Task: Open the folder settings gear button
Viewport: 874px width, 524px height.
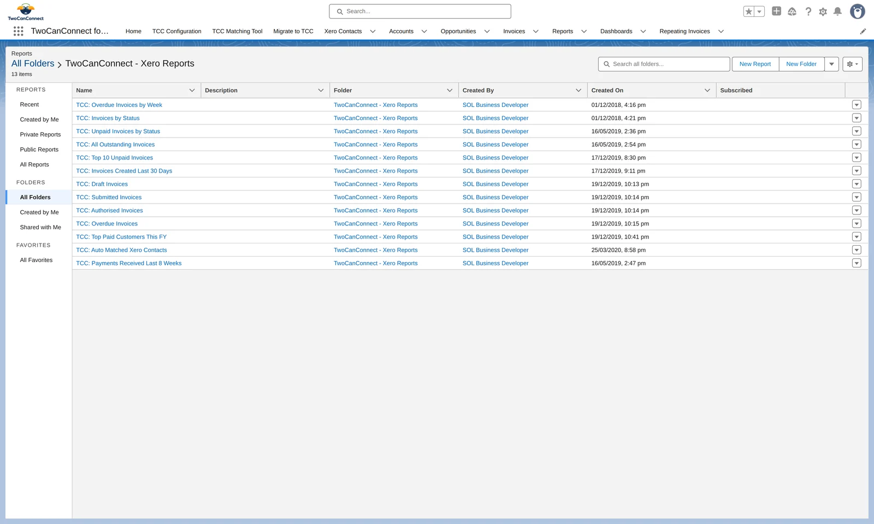Action: [x=852, y=64]
